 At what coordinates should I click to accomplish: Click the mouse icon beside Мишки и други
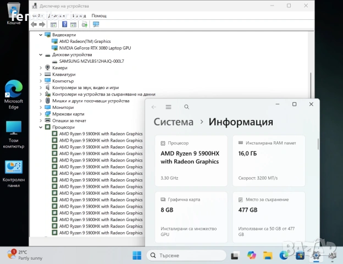pos(47,101)
